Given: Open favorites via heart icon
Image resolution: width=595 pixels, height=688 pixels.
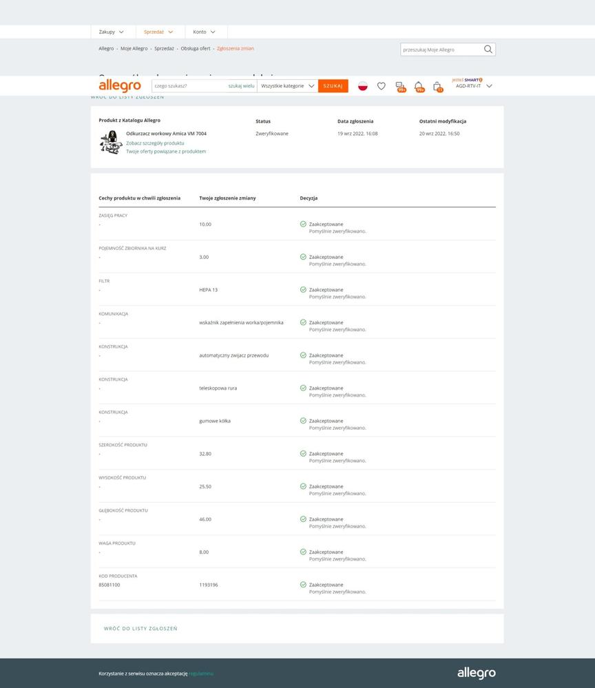Looking at the screenshot, I should pos(382,86).
